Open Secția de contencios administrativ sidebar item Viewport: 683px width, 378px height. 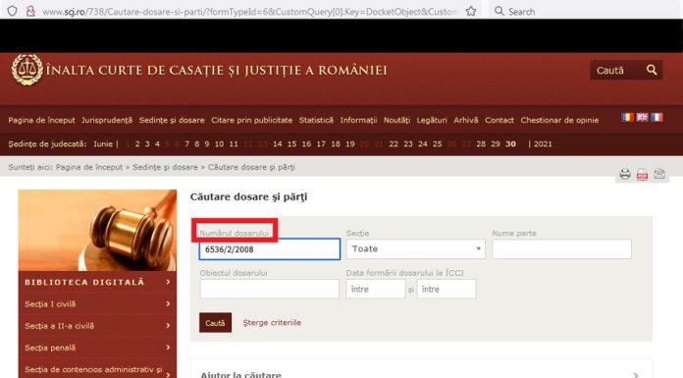[97, 369]
